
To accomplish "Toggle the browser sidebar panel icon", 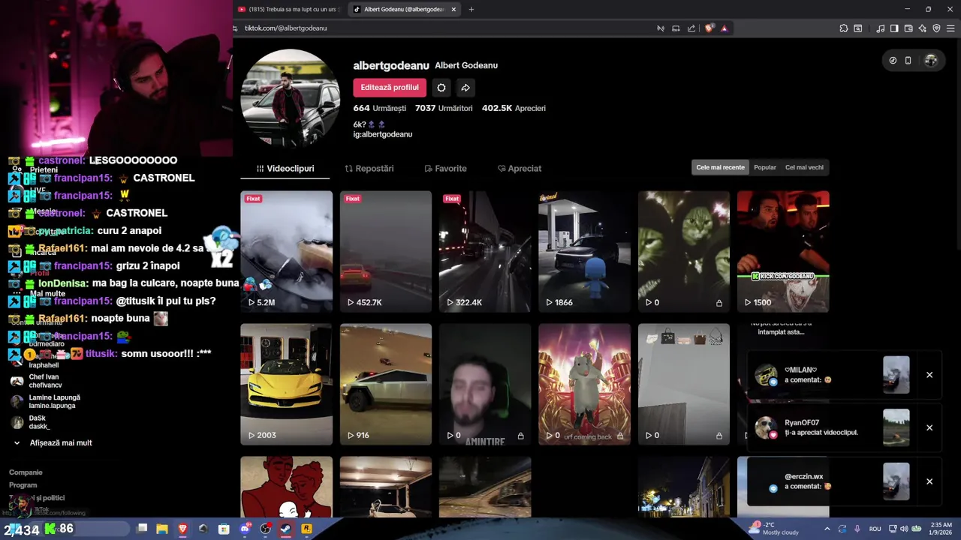I will 894,28.
